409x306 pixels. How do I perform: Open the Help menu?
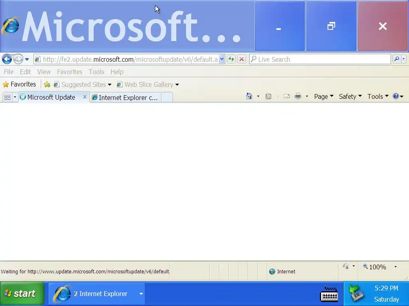pyautogui.click(x=117, y=72)
